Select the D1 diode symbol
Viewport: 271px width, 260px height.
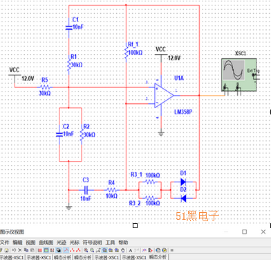[183, 182]
